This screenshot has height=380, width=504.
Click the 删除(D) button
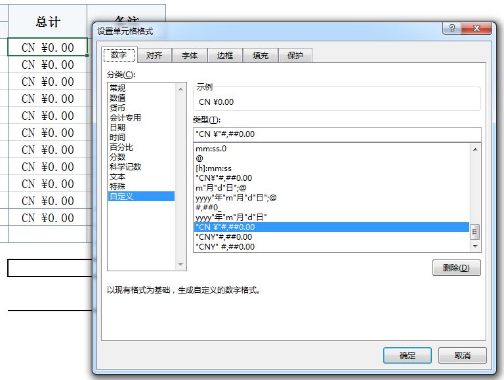pos(457,268)
